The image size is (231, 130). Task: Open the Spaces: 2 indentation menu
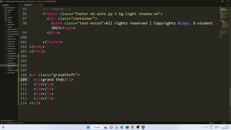point(212,123)
